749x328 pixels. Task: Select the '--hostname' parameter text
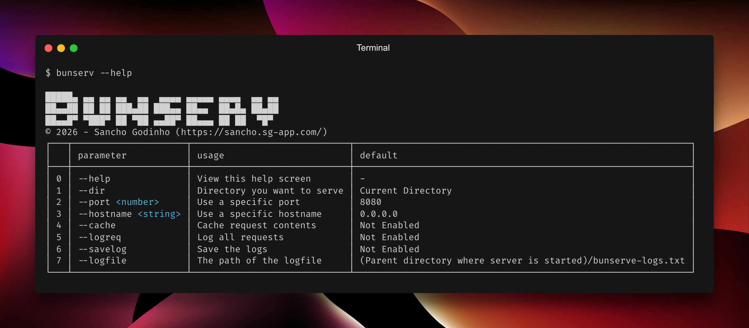(105, 214)
